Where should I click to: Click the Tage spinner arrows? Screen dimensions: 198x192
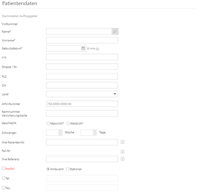click(x=95, y=133)
